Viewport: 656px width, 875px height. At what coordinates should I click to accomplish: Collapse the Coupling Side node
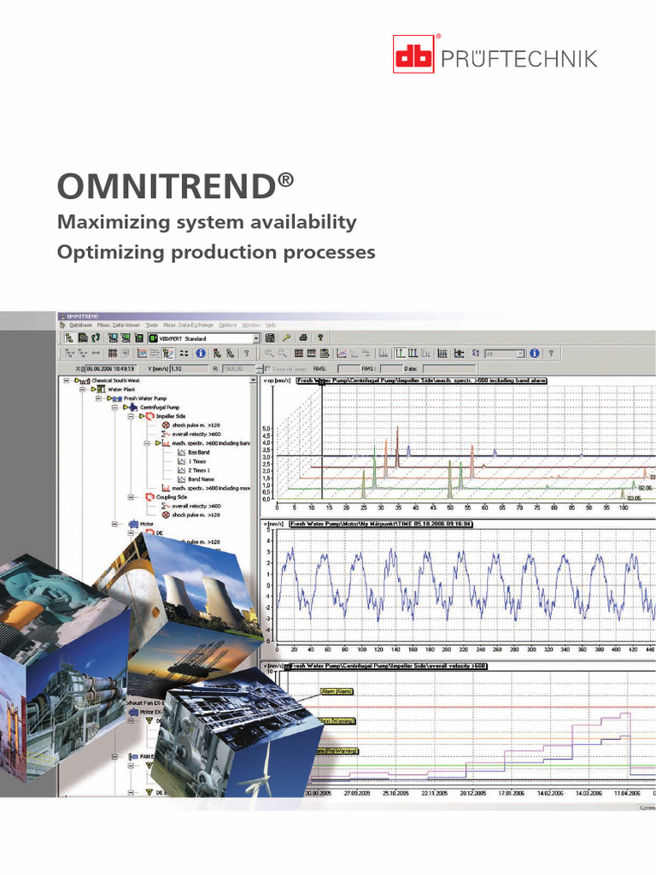point(131,496)
